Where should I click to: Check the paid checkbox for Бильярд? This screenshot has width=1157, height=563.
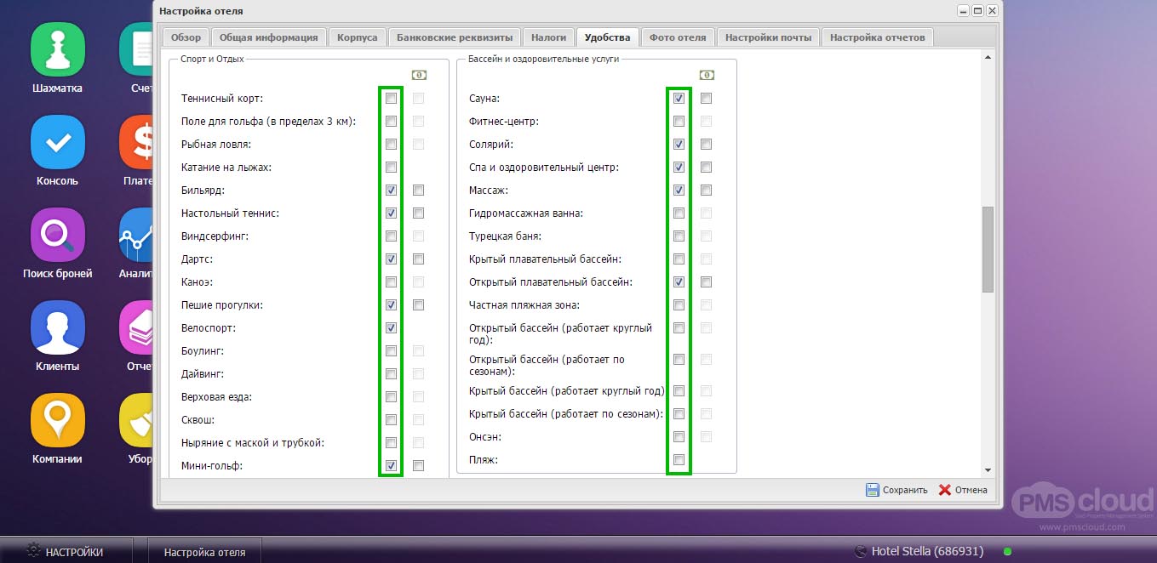click(x=418, y=191)
